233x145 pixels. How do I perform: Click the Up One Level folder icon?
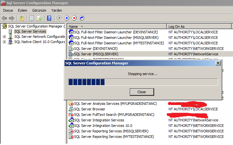click(x=22, y=18)
